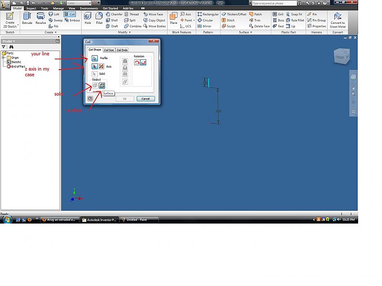Select the UCS tool
The height and width of the screenshot is (286, 382).
coord(186,26)
